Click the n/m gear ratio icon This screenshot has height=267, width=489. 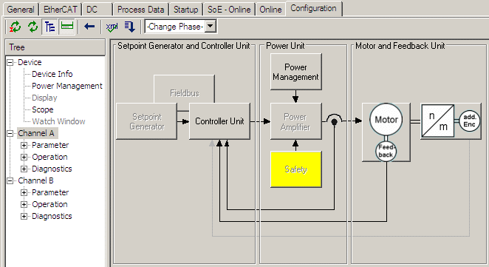[438, 121]
